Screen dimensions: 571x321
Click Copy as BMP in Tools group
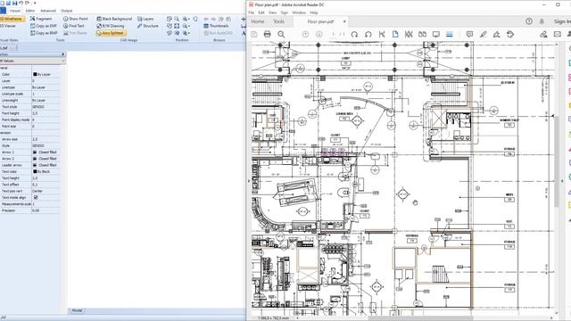click(44, 33)
